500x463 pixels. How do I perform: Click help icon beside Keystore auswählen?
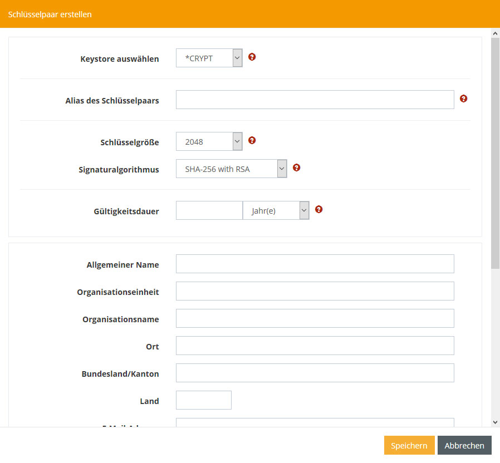252,57
